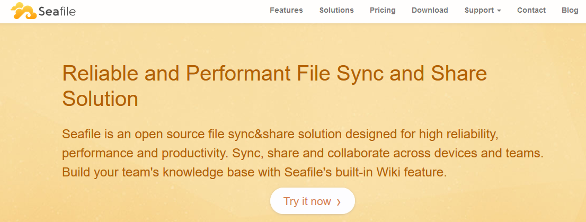586x222 pixels.
Task: Click the Seafile wordmark beside the logo
Action: pyautogui.click(x=57, y=11)
